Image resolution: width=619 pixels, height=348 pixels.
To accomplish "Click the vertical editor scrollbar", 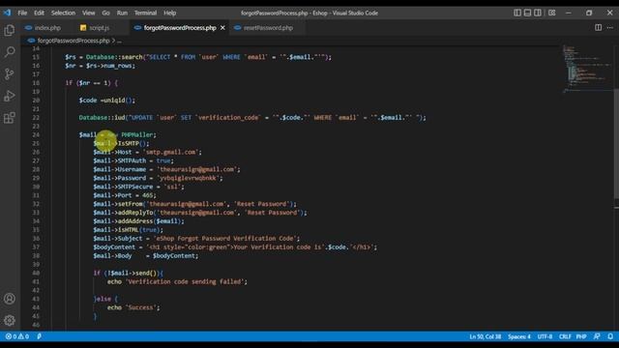I will [x=616, y=144].
